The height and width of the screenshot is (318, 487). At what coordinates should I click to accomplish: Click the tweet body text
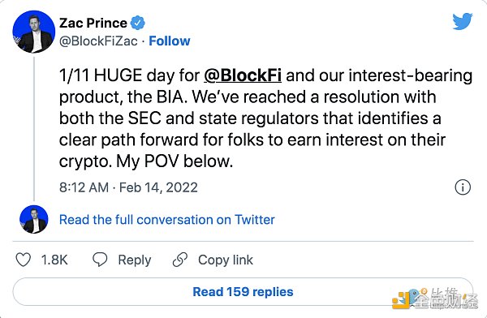pos(266,118)
